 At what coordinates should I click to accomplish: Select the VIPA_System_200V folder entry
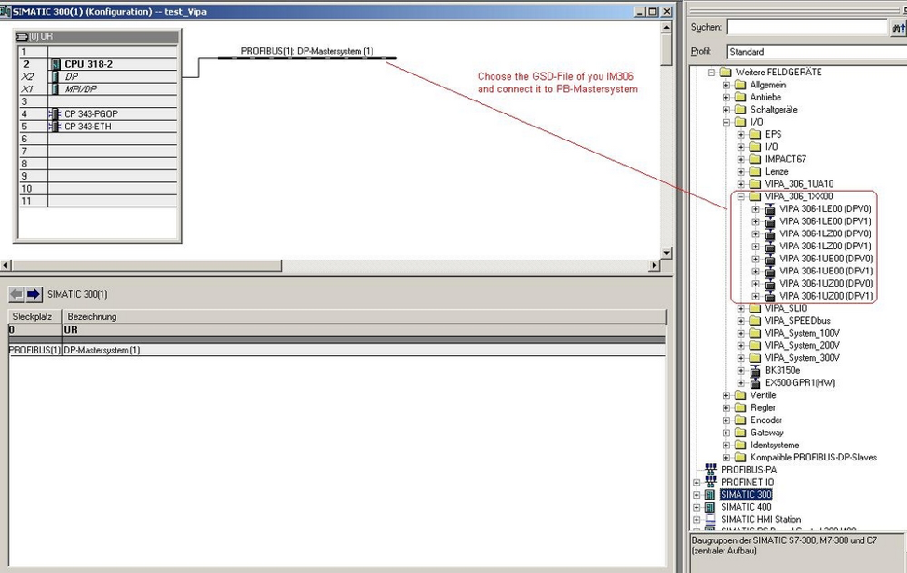point(802,345)
